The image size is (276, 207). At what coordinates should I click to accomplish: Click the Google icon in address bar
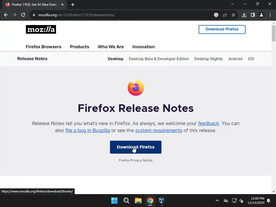point(216,15)
